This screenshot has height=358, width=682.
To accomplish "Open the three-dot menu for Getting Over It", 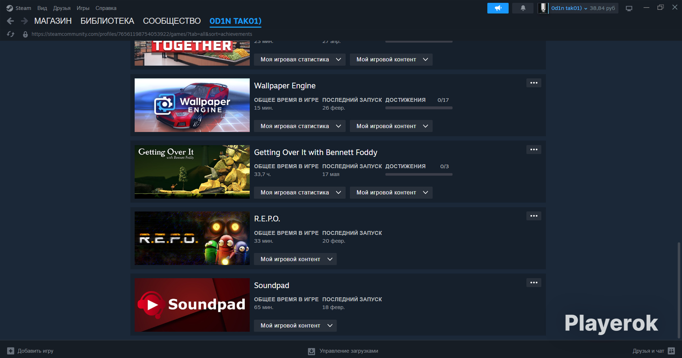I will point(534,150).
